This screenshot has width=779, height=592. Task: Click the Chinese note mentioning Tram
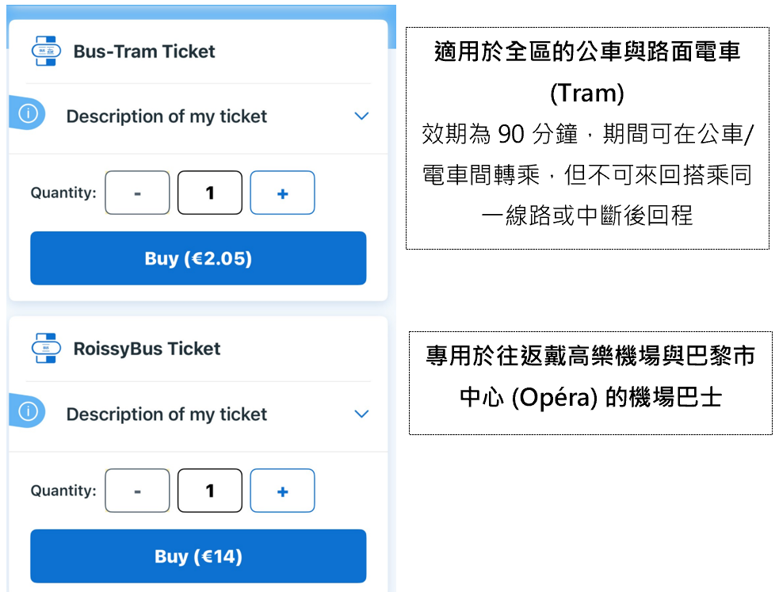[x=587, y=138]
